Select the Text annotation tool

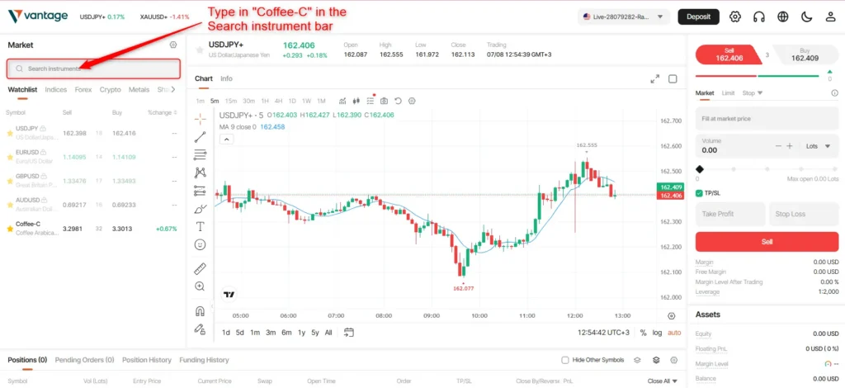200,226
